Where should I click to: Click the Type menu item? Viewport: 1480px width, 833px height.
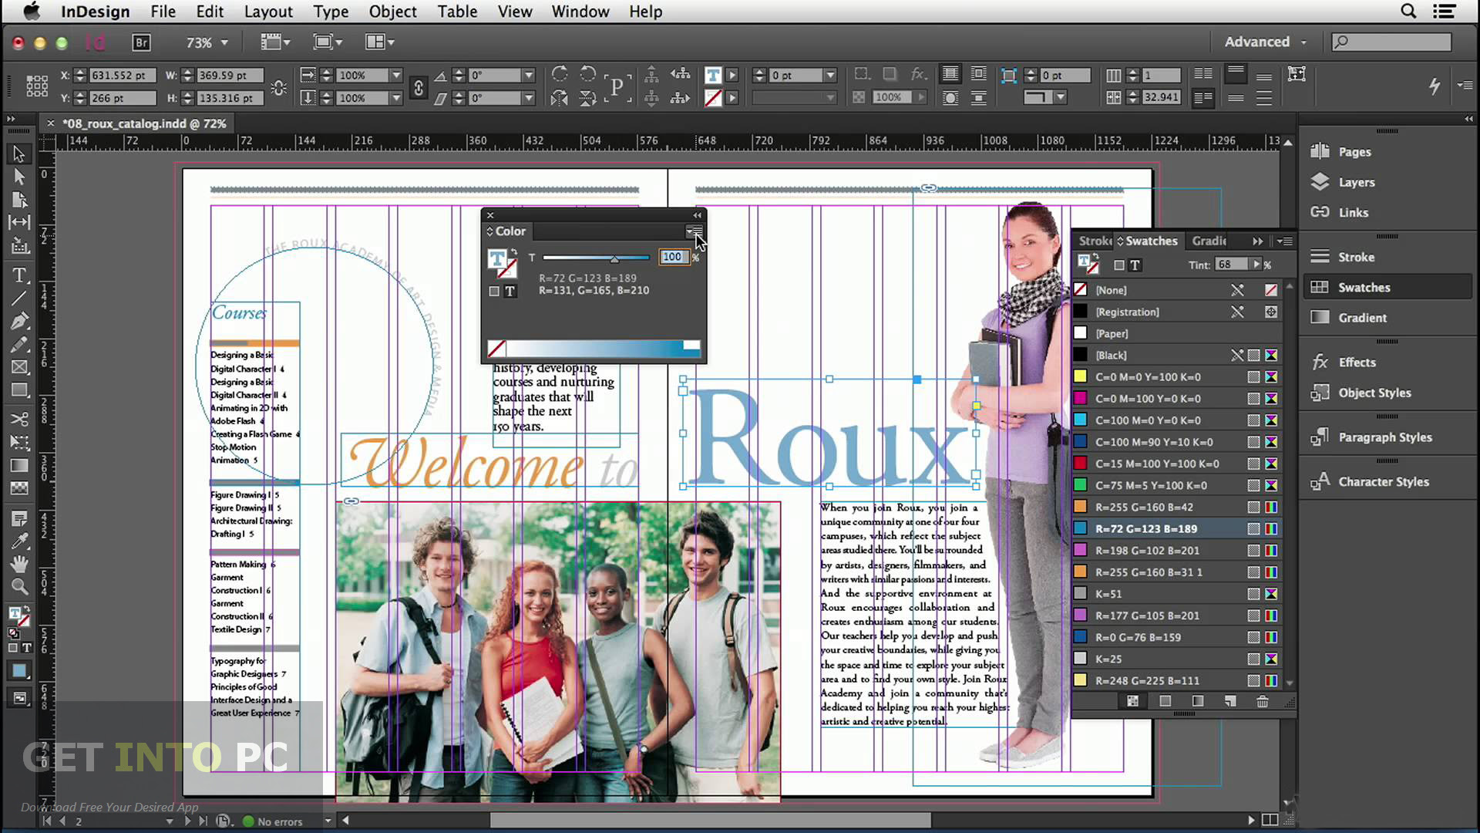tap(329, 12)
